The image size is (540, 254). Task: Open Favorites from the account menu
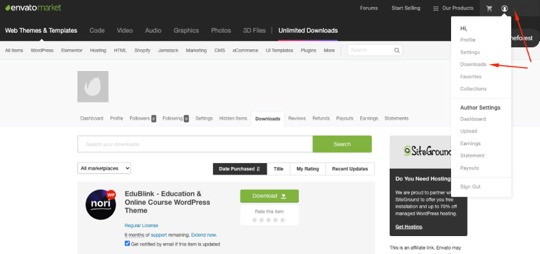coord(471,76)
